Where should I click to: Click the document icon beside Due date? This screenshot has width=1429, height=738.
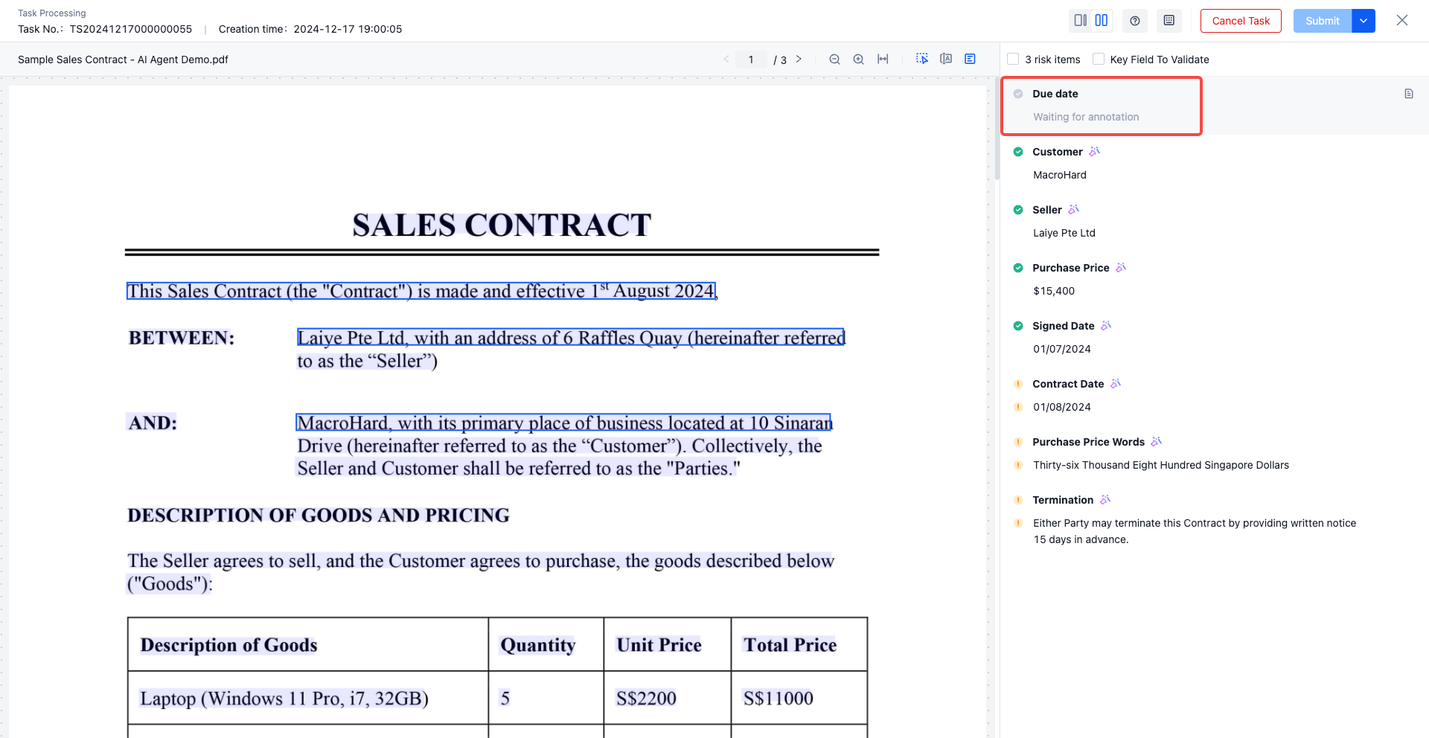(1409, 94)
